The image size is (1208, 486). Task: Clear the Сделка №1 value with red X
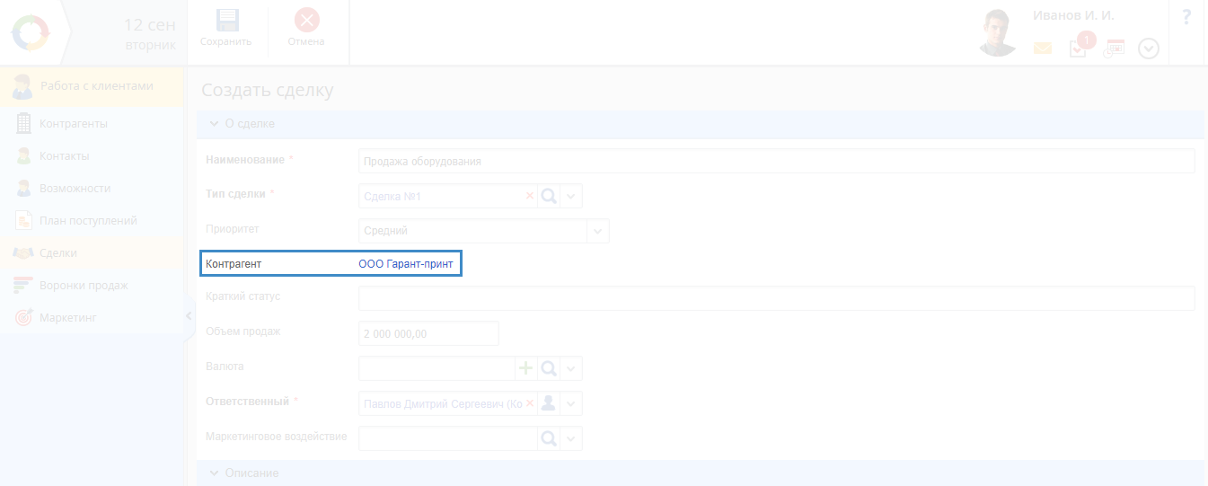point(529,196)
